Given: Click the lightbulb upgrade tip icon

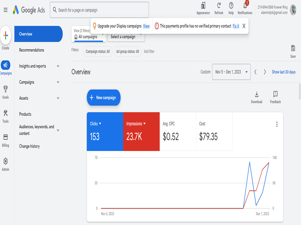Looking at the screenshot, I should (x=95, y=26).
